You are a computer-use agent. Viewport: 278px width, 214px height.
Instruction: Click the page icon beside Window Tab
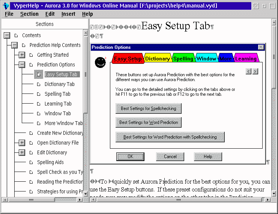click(x=39, y=113)
